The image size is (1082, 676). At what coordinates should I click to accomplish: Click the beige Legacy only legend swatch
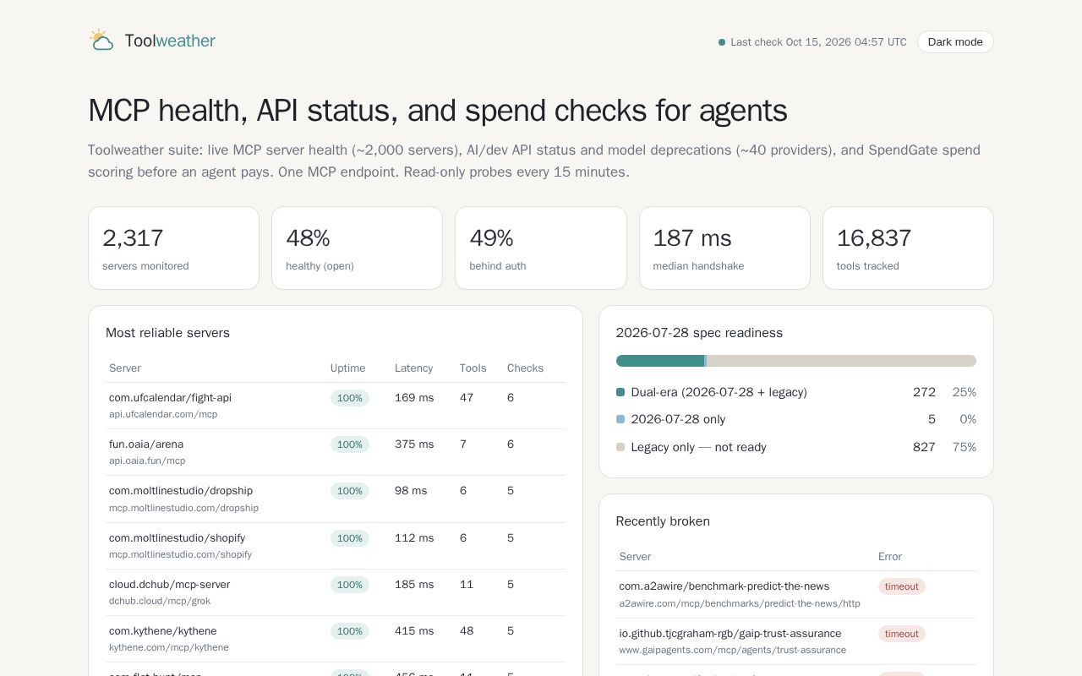tap(620, 447)
